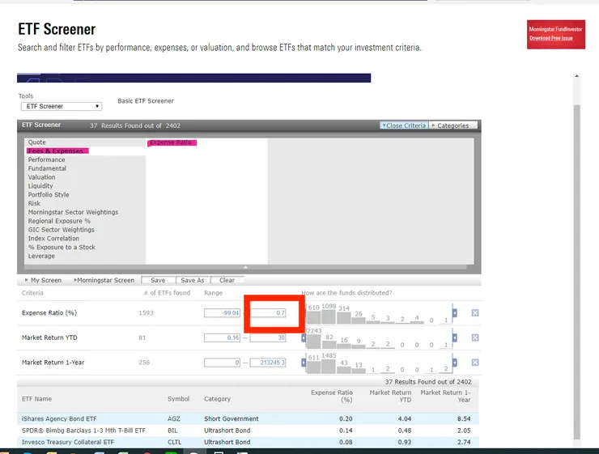Screen dimensions: 599x454
Task: Open the Tools ETF Screener dropdown
Action: (62, 106)
